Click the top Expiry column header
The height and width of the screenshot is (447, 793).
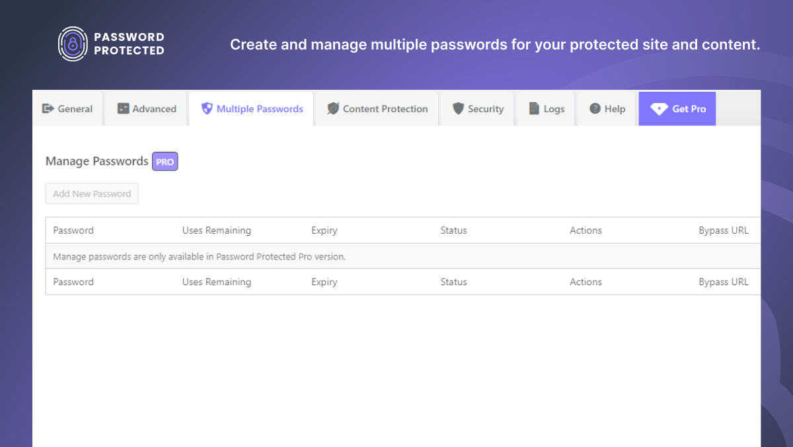point(324,230)
